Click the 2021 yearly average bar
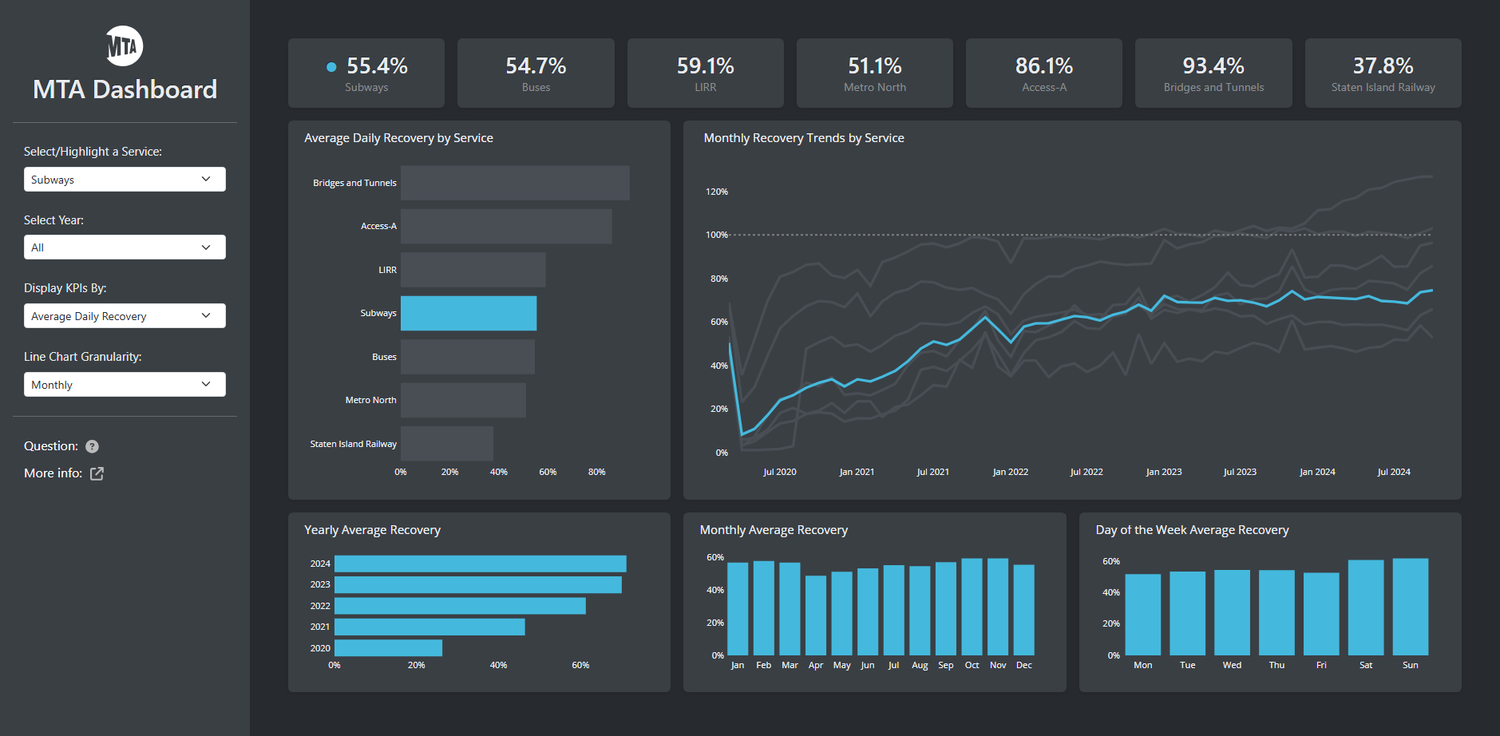Viewport: 1500px width, 736px height. 429,627
